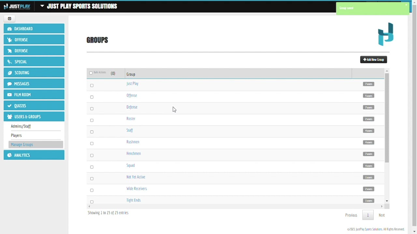Screen dimensions: 417x234
Task: Check the Roster group checkbox
Action: pos(92,121)
